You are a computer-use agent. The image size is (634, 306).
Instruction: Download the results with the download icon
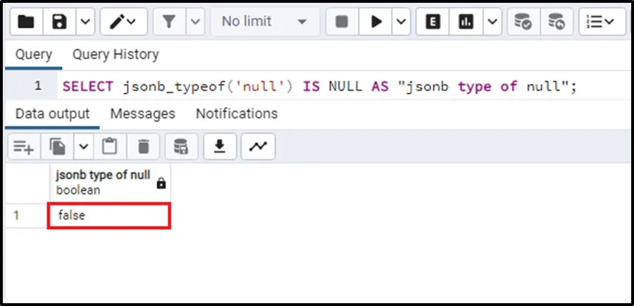[220, 146]
